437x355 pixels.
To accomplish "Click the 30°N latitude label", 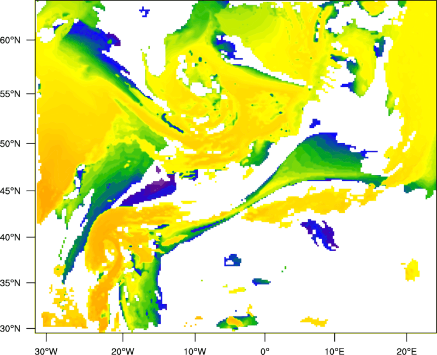I will click(x=10, y=329).
